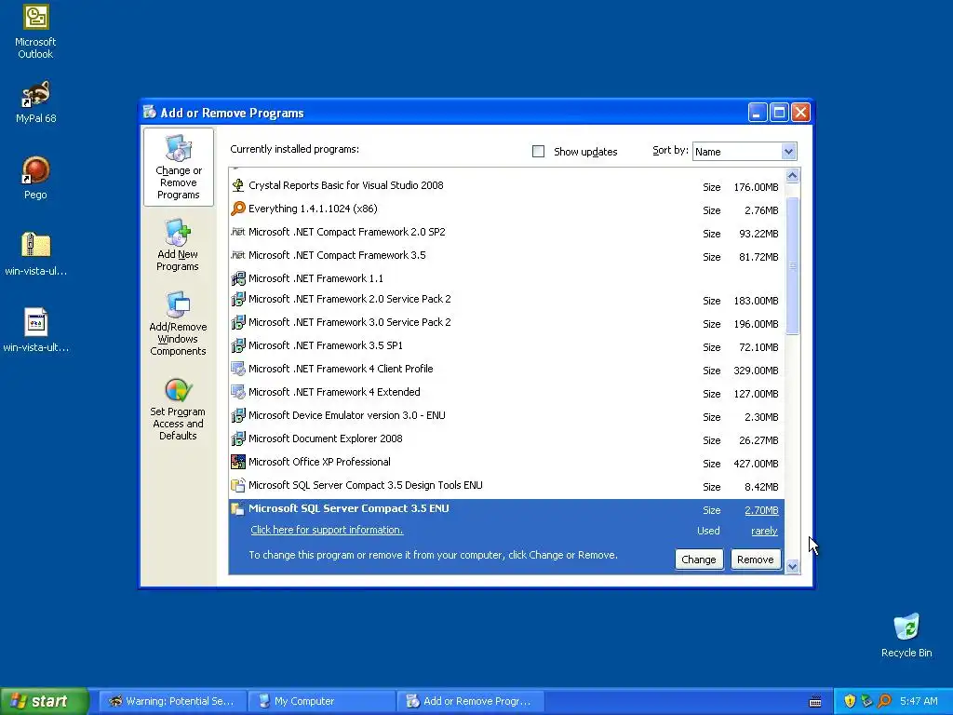Click here for support information link
This screenshot has width=953, height=715.
tap(327, 530)
